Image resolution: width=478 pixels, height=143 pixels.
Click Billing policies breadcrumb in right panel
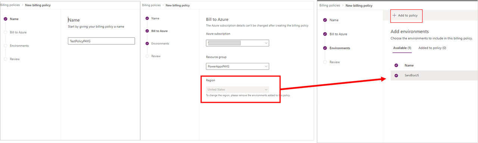[x=330, y=6]
